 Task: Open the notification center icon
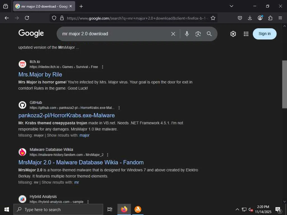click(x=278, y=209)
